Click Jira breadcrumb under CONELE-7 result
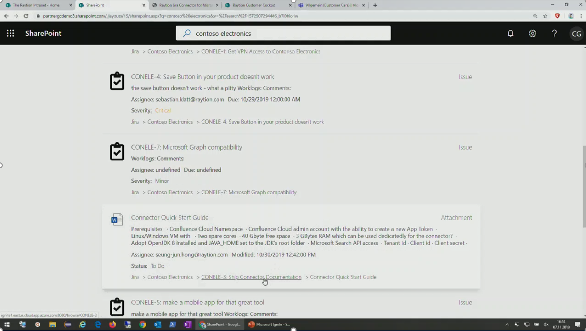 pyautogui.click(x=135, y=192)
